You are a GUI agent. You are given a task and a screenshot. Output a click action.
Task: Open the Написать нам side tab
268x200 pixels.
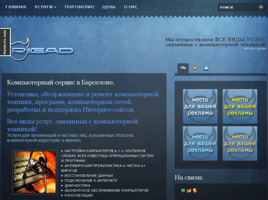[x=5, y=42]
